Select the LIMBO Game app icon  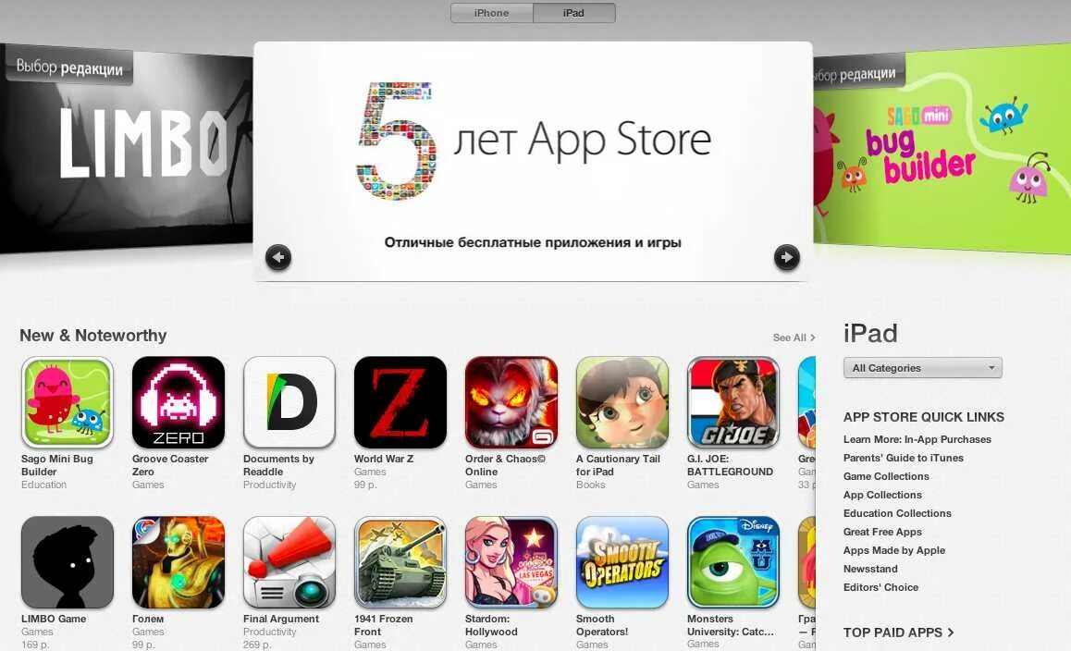(67, 562)
